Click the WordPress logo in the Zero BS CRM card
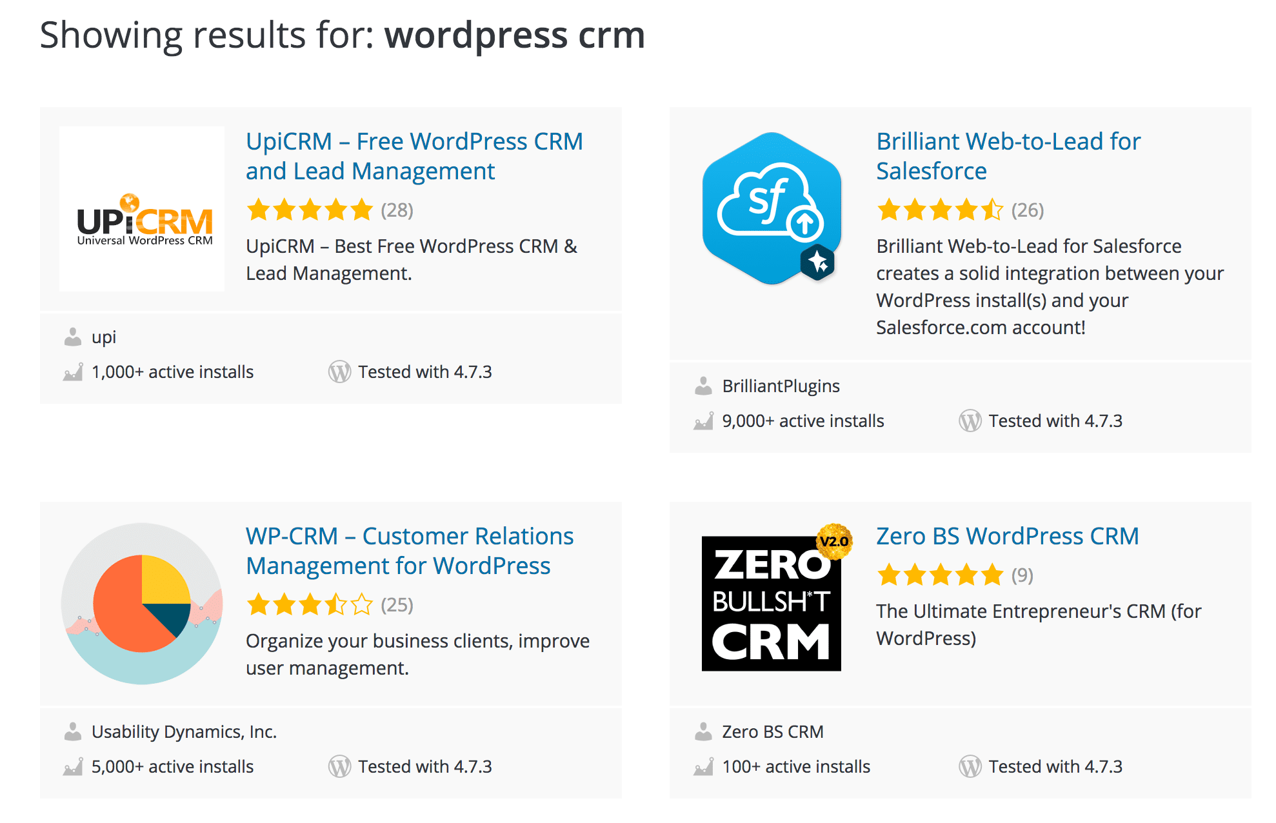Viewport: 1276px width, 823px height. click(970, 767)
